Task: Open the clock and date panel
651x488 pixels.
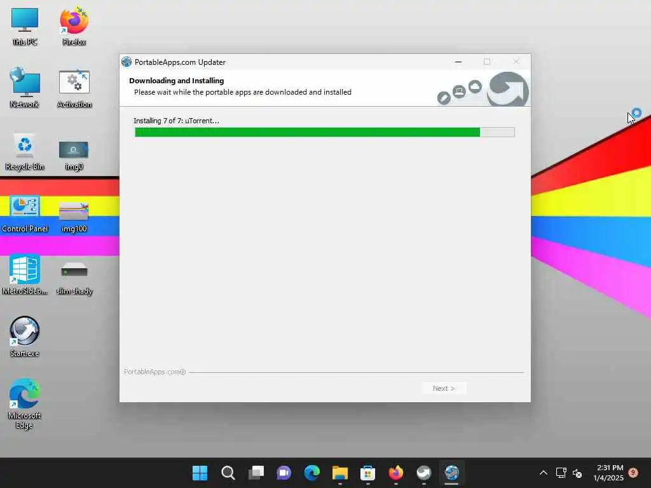Action: click(610, 473)
